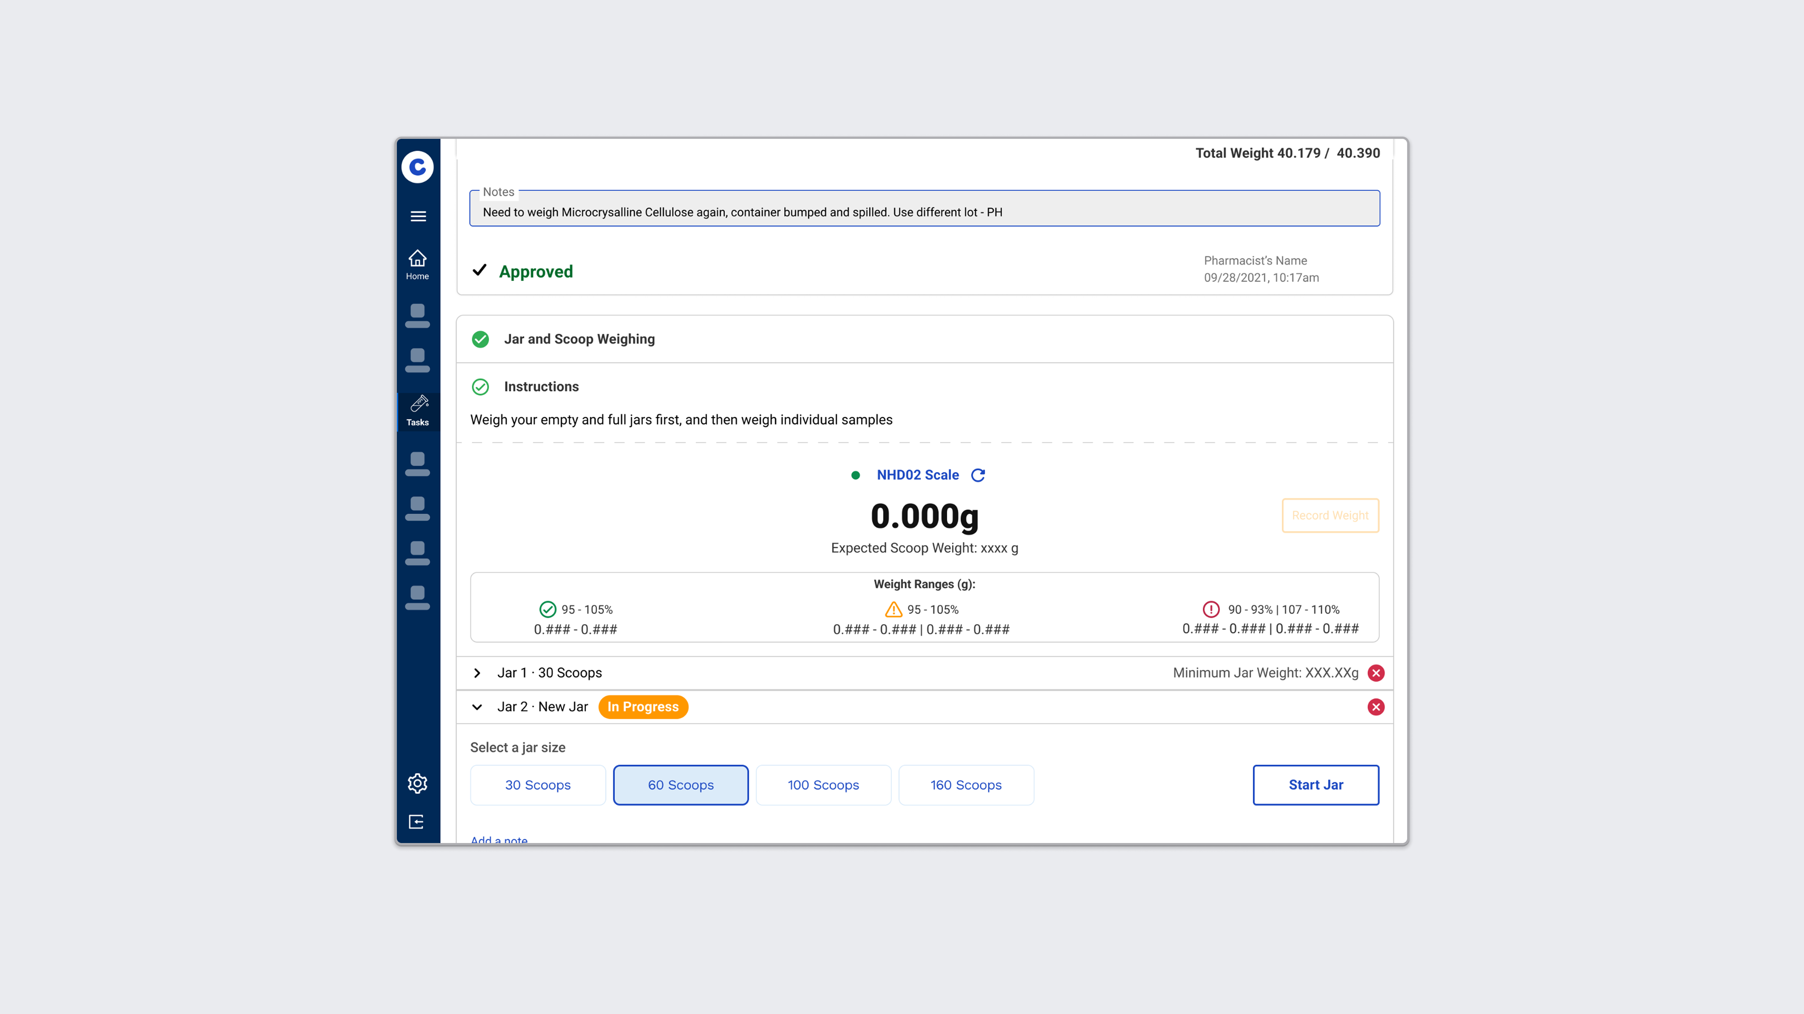The image size is (1804, 1014).
Task: Open Tasks from the sidebar
Action: (x=418, y=410)
